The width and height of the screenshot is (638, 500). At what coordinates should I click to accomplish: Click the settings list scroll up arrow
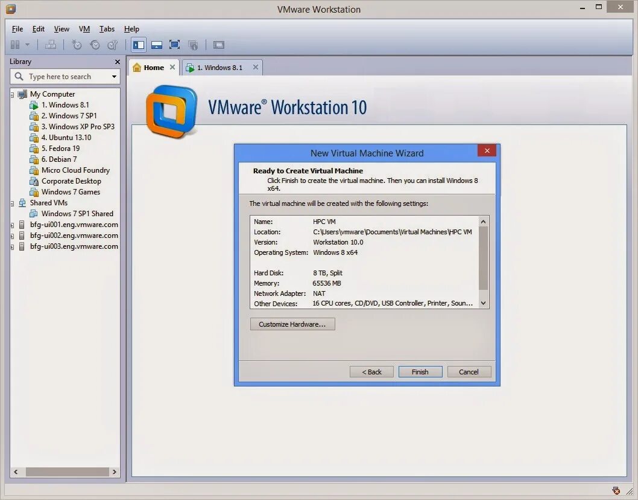coord(483,222)
